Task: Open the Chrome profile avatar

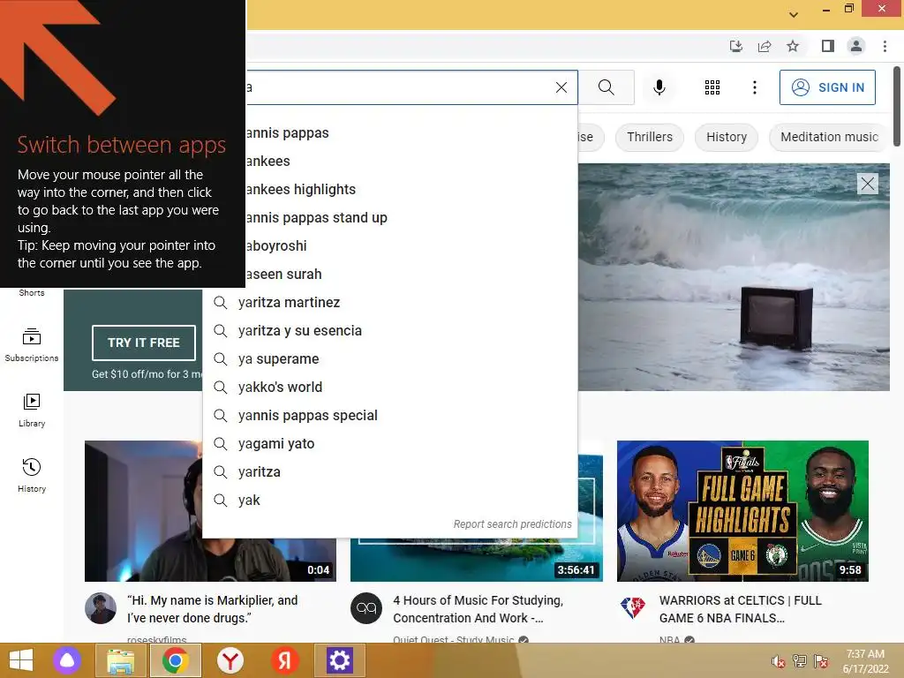Action: coord(856,46)
